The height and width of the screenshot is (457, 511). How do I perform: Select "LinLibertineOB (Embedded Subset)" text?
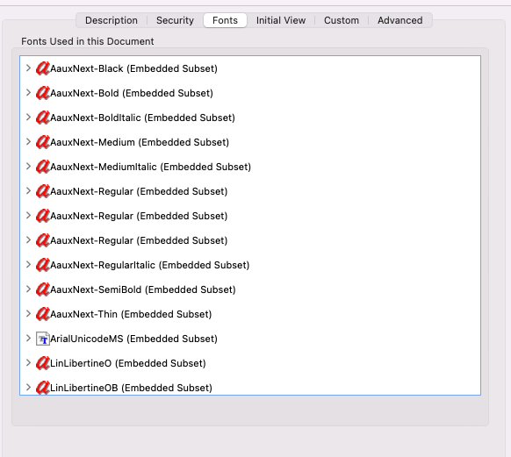pos(131,388)
